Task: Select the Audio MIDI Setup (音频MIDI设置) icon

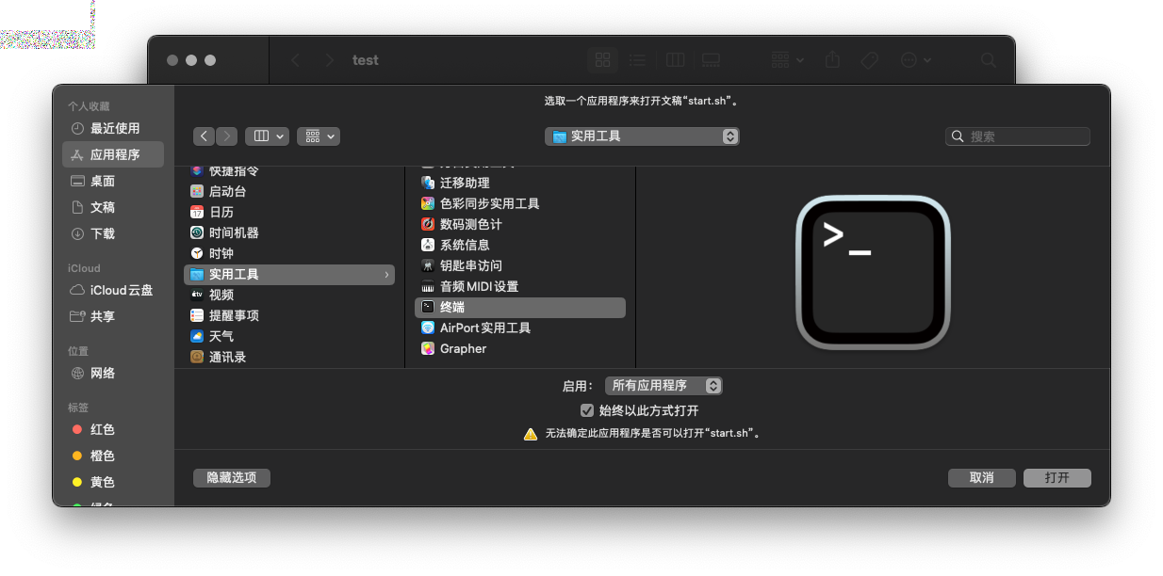Action: point(428,286)
